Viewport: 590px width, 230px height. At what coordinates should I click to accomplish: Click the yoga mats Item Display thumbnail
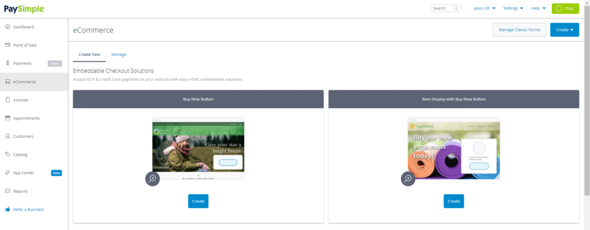pos(454,148)
